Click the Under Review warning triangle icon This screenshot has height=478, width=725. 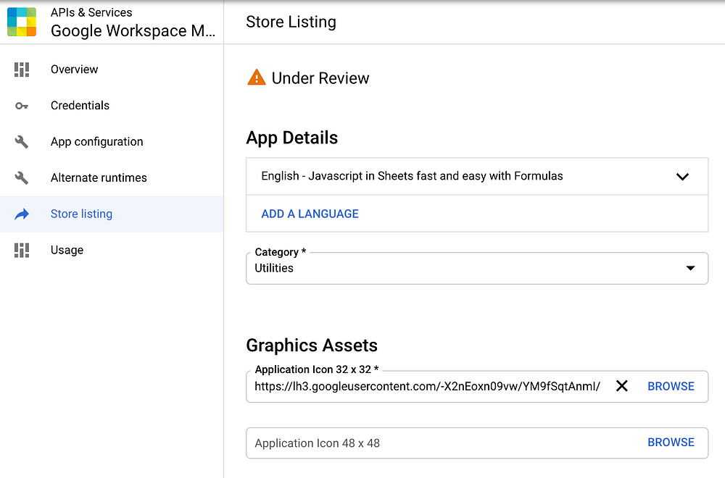pyautogui.click(x=256, y=77)
